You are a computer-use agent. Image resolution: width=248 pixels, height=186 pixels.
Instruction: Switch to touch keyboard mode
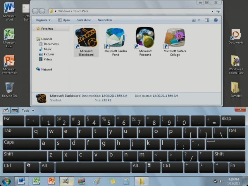[14, 110]
